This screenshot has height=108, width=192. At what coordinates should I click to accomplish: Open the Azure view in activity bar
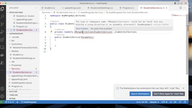[x=2, y=63]
